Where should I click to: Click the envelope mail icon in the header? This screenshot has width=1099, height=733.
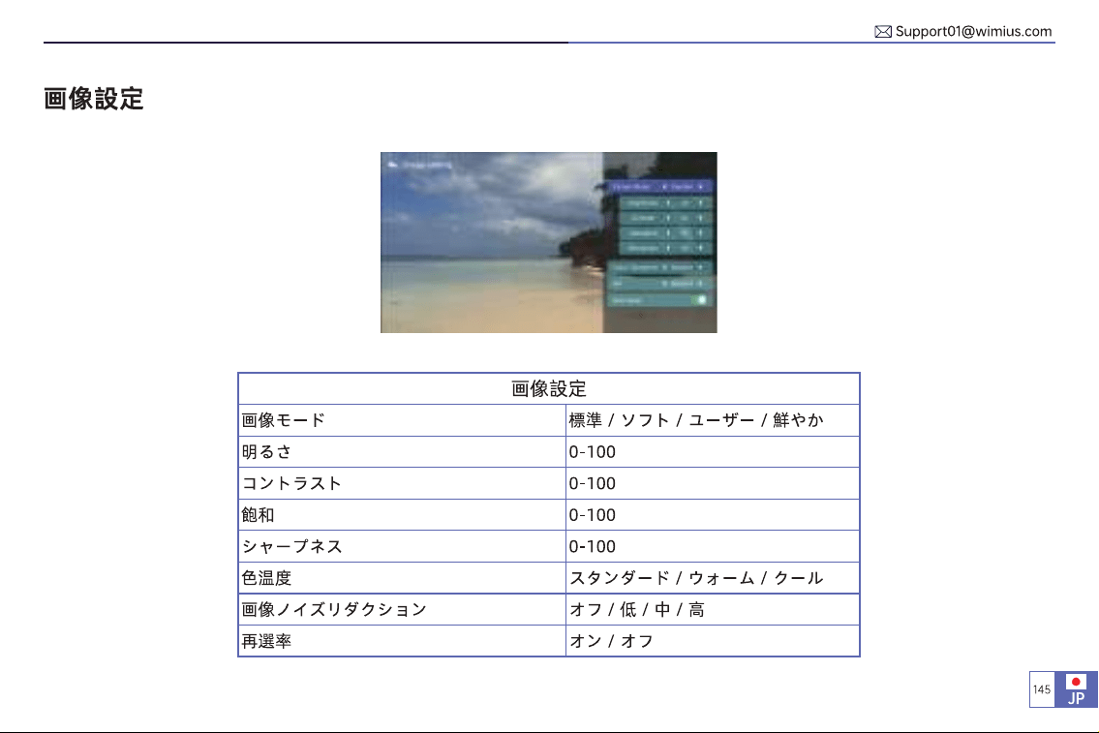click(x=882, y=32)
